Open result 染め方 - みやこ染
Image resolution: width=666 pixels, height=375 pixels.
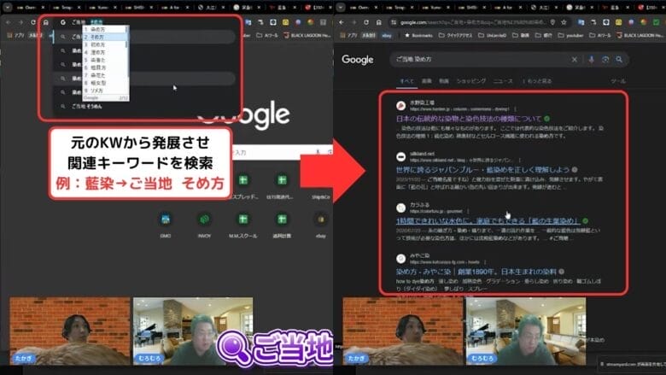pos(476,272)
